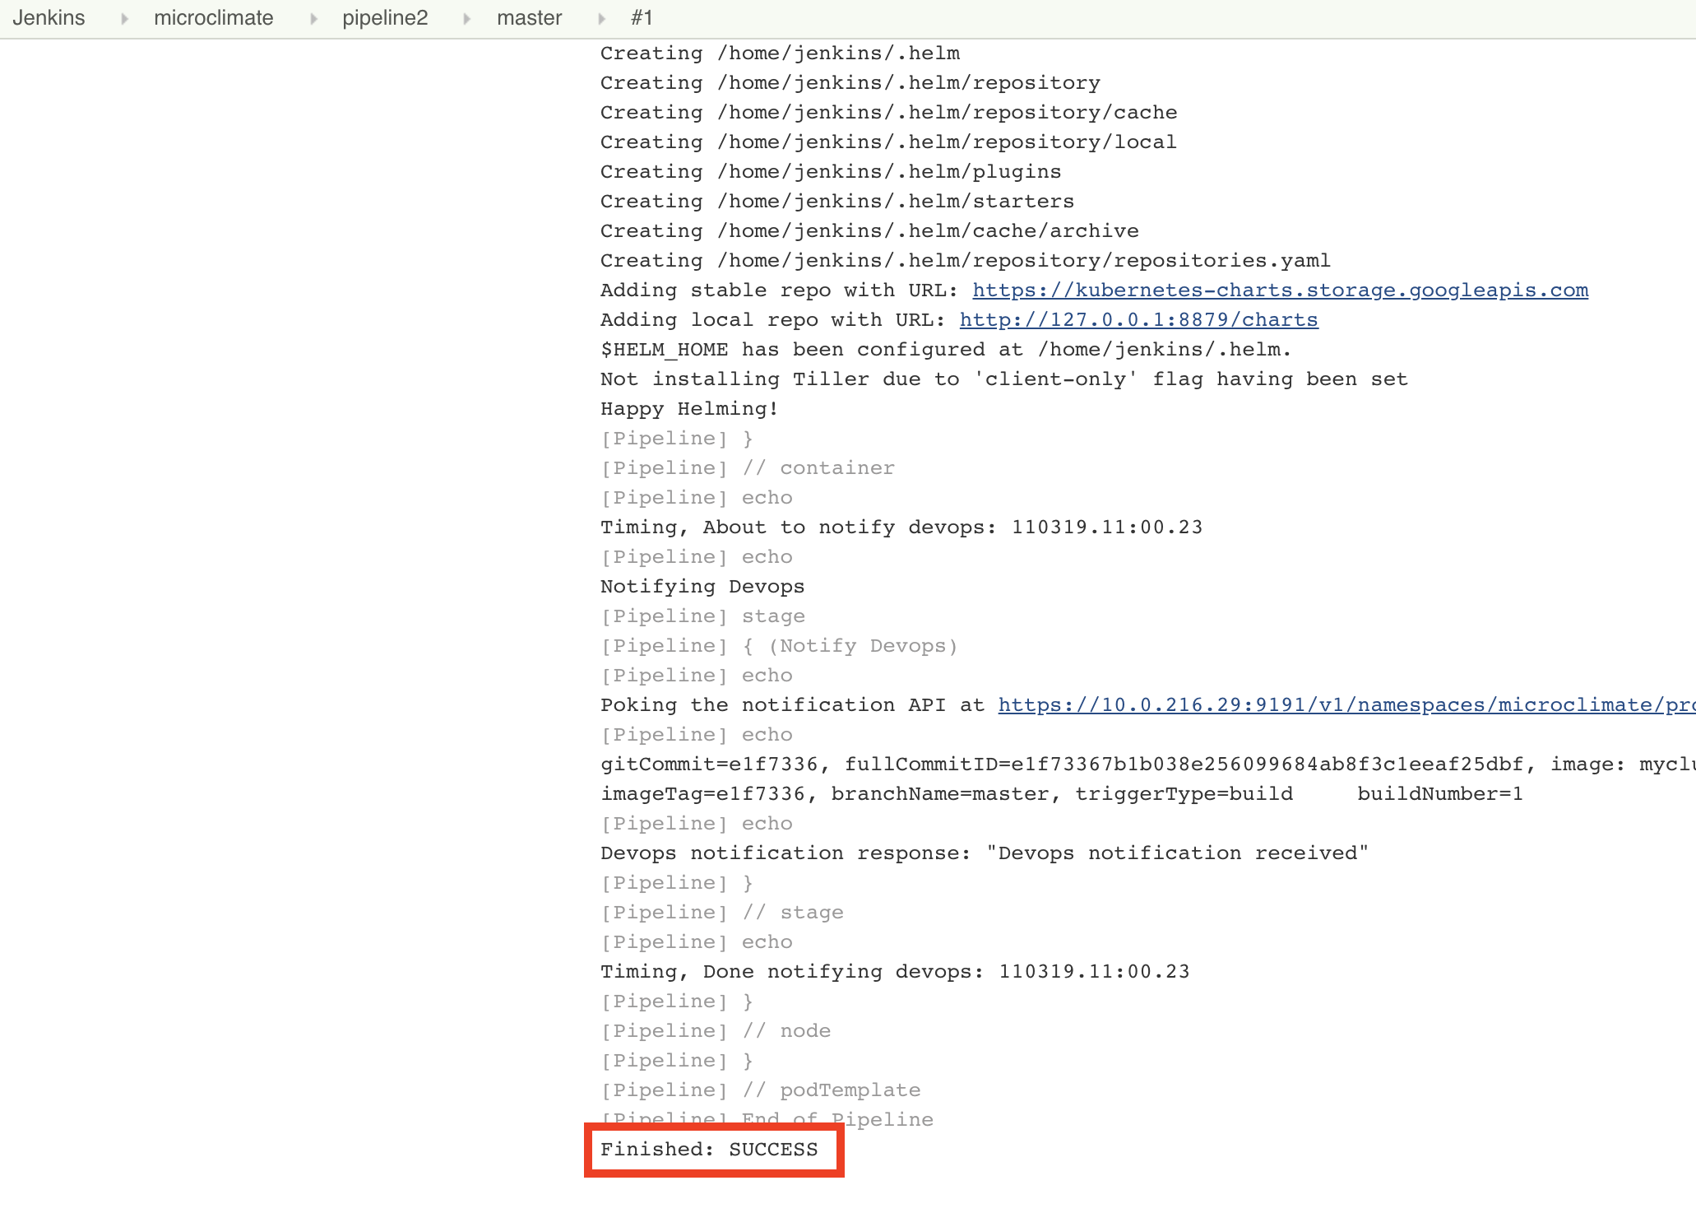1696x1213 pixels.
Task: Click the 'Happy Helming!' log line
Action: (x=689, y=409)
